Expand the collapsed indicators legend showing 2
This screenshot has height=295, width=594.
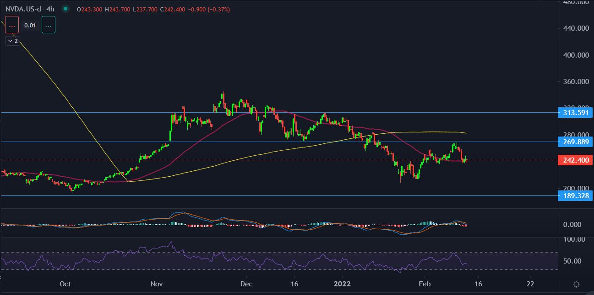12,41
